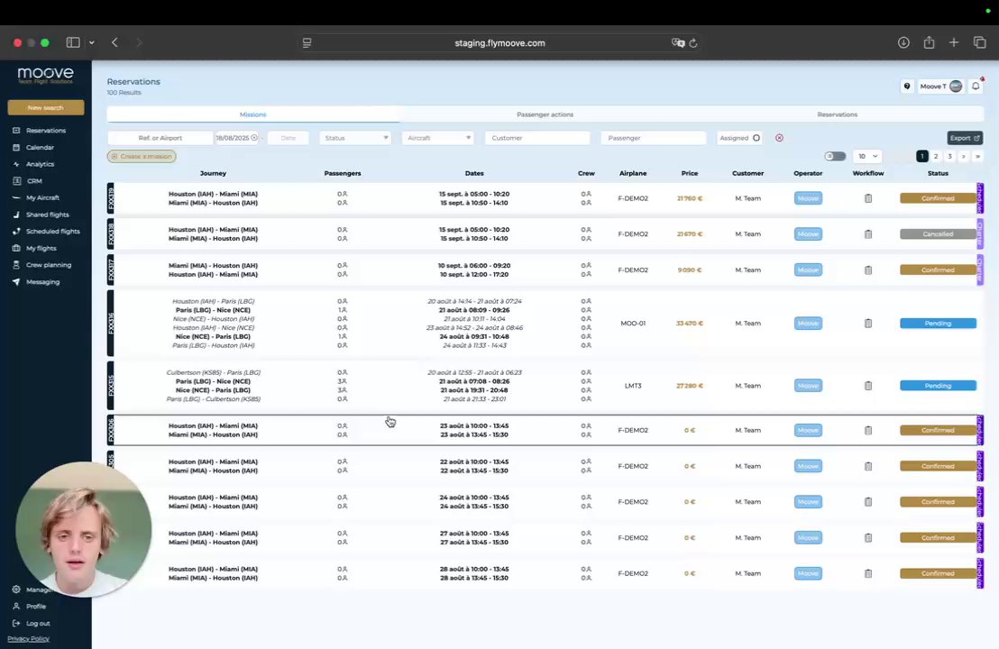Viewport: 999px width, 649px height.
Task: Click Pending status of MOO-01 row
Action: [938, 324]
